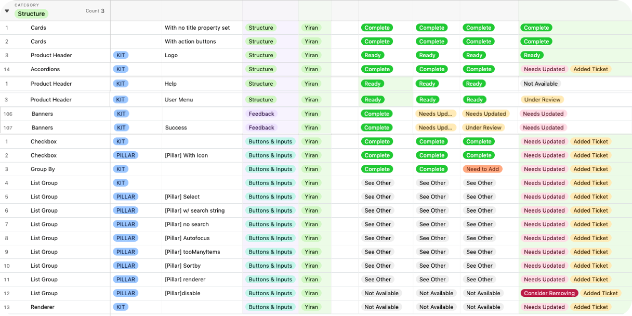Viewport: 632px width, 316px height.
Task: Click 'Needs Updated' in '[Pillar] Sortby' row
Action: [544, 266]
